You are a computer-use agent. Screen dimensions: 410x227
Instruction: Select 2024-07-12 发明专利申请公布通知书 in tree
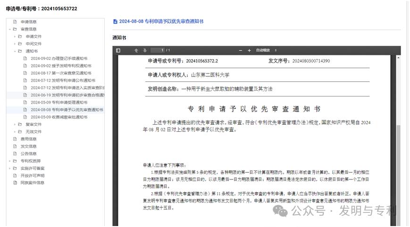pyautogui.click(x=63, y=81)
